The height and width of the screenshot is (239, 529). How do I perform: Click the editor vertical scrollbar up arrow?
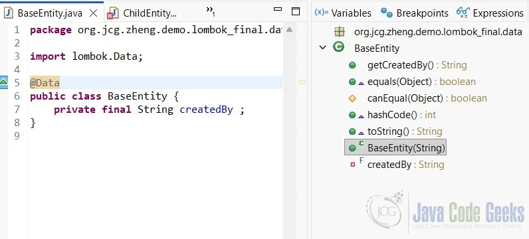coord(289,30)
